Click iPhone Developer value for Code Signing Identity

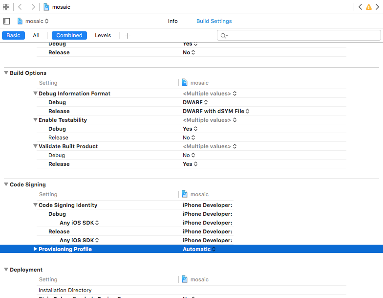coord(207,205)
